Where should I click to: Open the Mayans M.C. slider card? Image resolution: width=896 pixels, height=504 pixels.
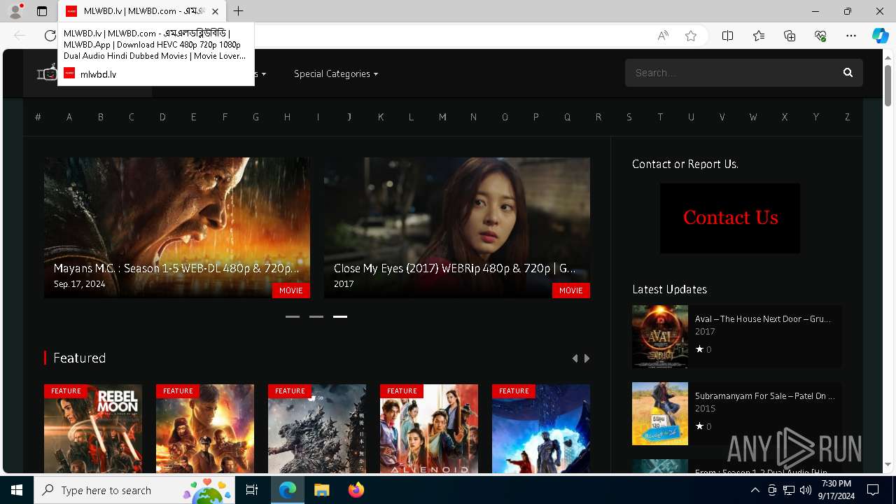pos(177,227)
